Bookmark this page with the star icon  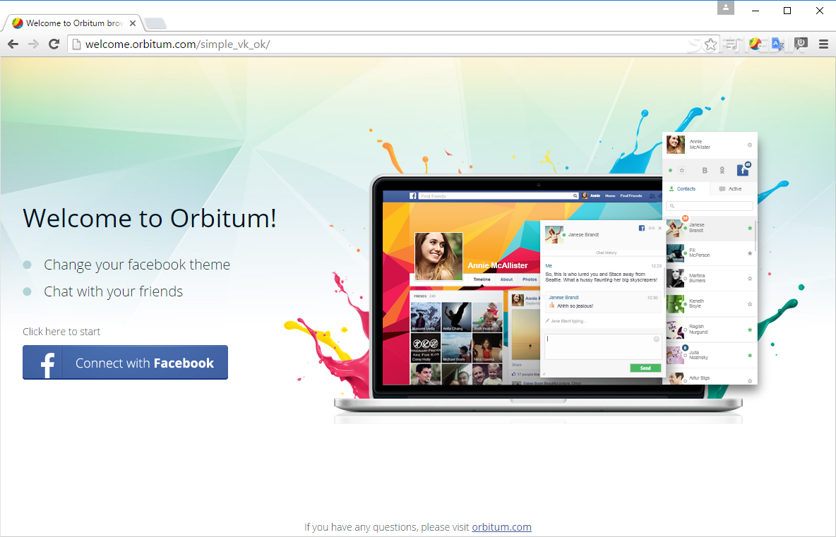(710, 44)
